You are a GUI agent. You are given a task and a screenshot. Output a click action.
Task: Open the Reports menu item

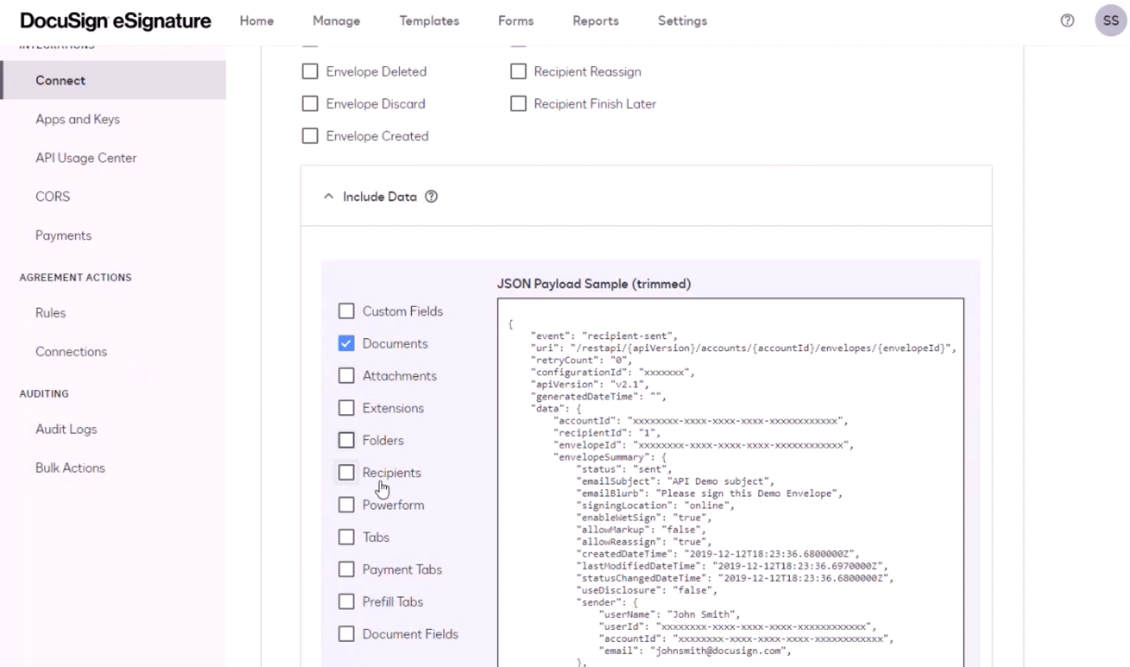coord(596,22)
